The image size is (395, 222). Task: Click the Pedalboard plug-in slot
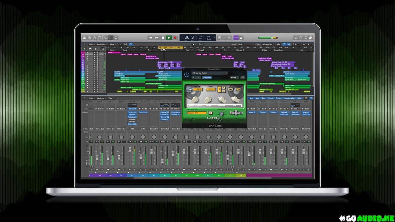pyautogui.click(x=132, y=117)
